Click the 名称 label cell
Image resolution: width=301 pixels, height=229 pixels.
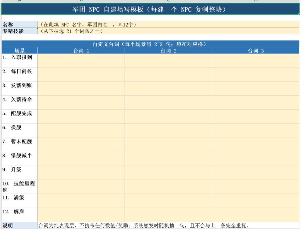click(20, 24)
